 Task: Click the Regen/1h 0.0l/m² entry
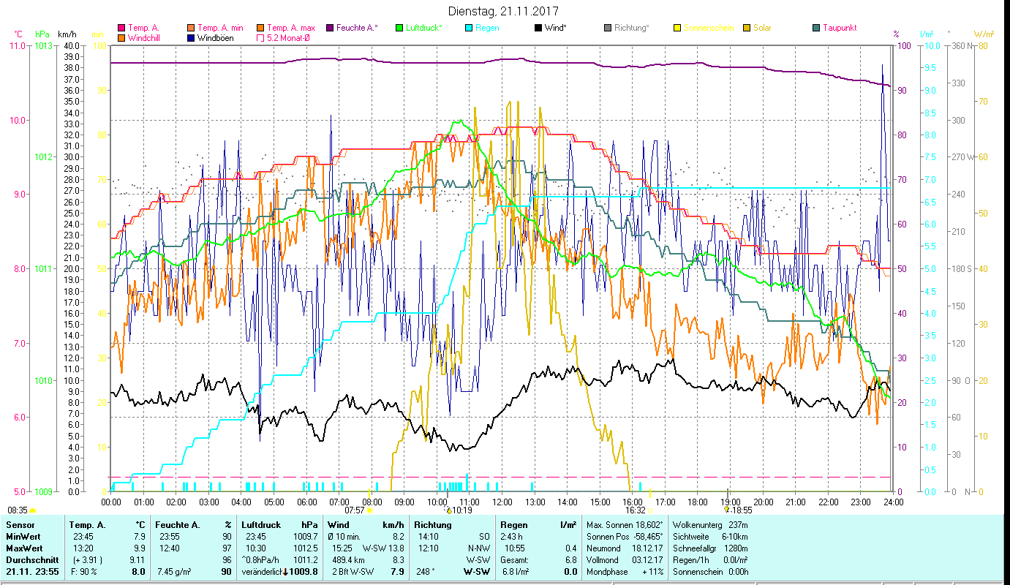tap(709, 560)
